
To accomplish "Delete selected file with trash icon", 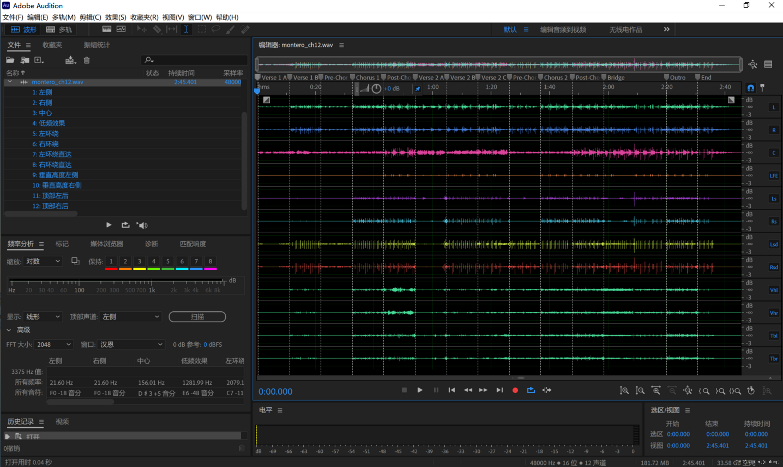I will pos(87,60).
